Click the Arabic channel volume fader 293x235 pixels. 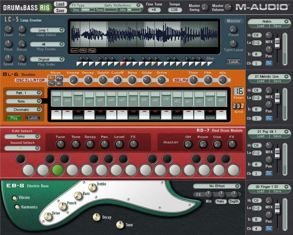click(277, 43)
